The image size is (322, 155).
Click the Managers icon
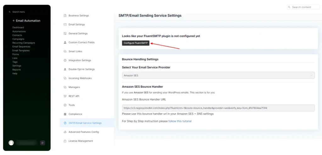click(65, 87)
